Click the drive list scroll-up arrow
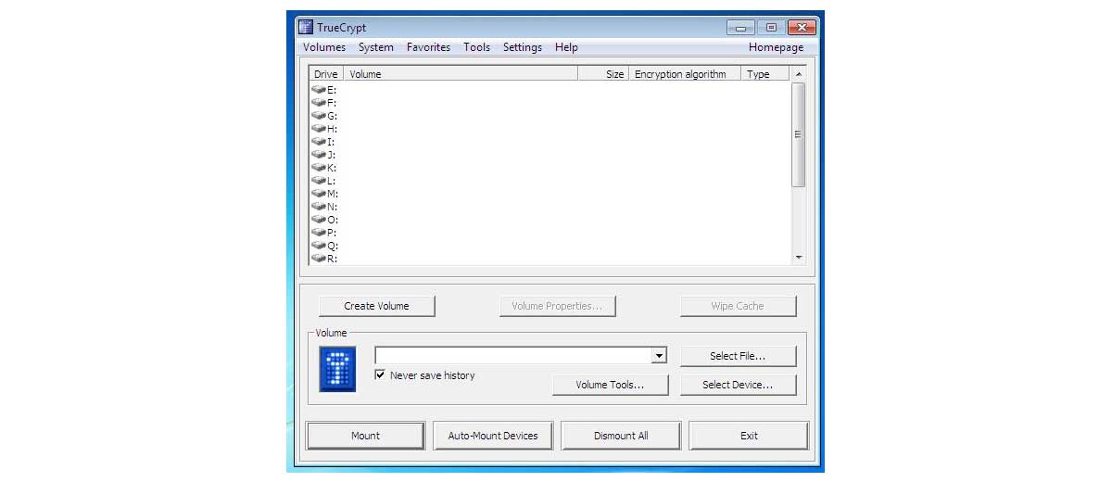 click(x=798, y=74)
